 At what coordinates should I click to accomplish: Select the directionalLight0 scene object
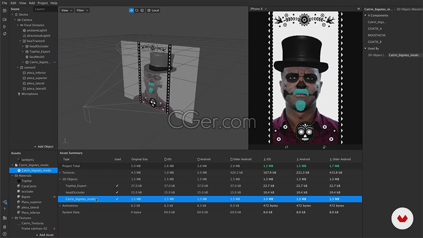pos(37,36)
